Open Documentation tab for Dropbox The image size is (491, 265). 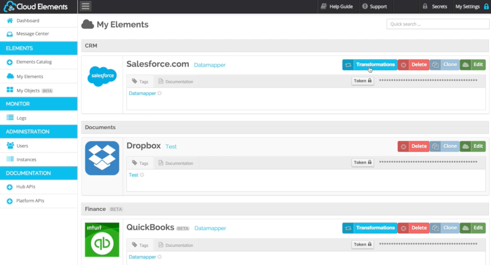pyautogui.click(x=176, y=163)
